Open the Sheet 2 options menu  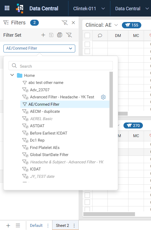point(74,226)
